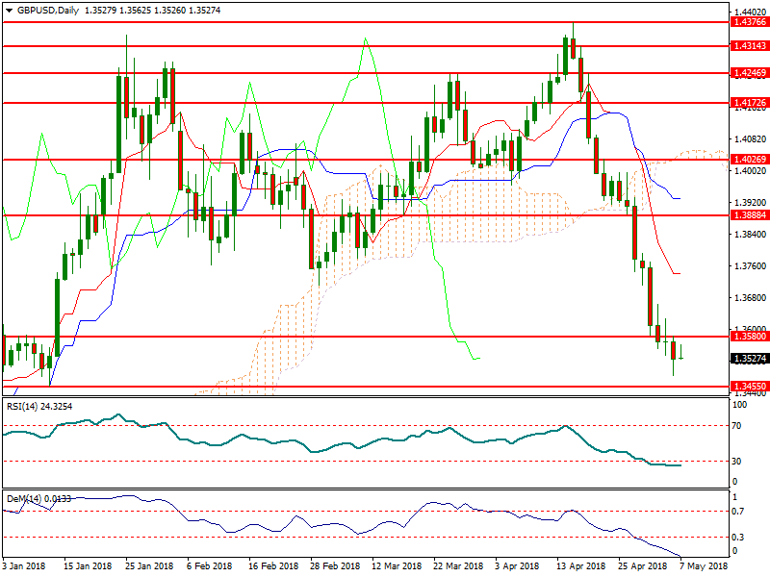Click the 1.37600 value on the price axis
770x577 pixels.
749,266
